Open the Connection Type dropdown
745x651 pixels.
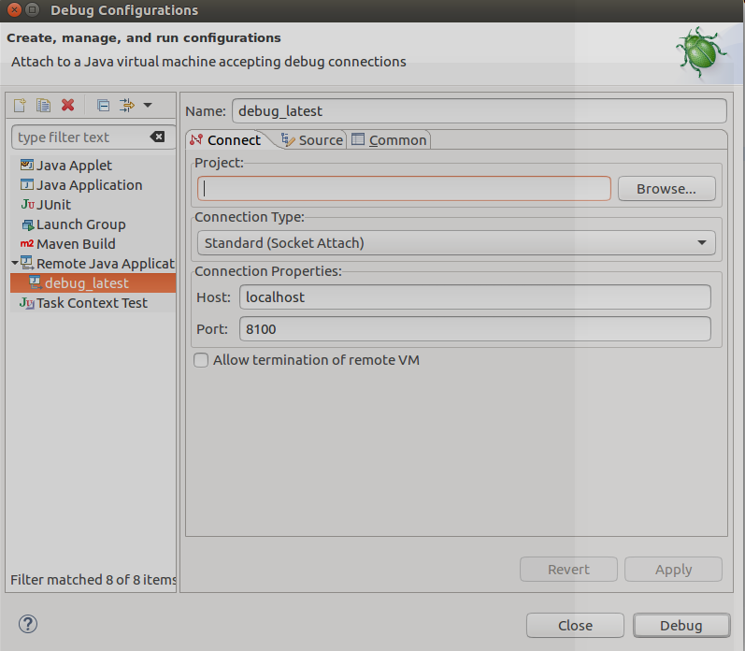coord(455,243)
